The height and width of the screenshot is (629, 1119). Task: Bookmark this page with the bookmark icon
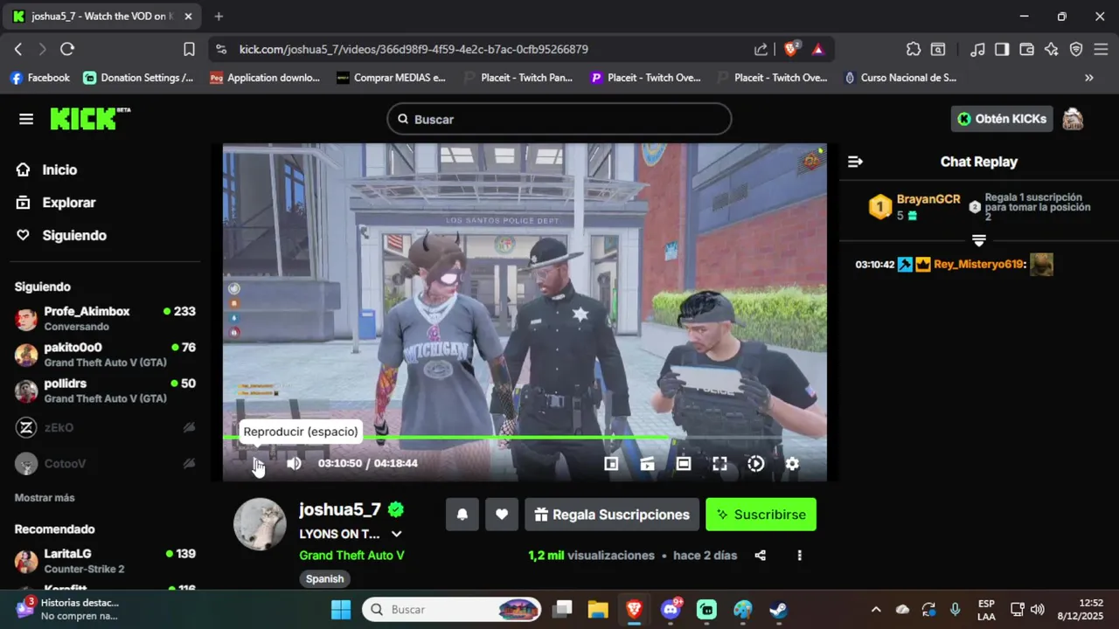[189, 50]
